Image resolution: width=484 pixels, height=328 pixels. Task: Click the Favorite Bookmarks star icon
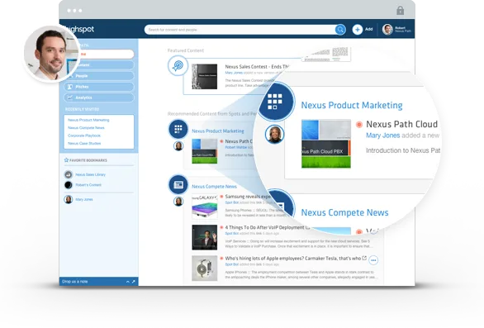66,160
